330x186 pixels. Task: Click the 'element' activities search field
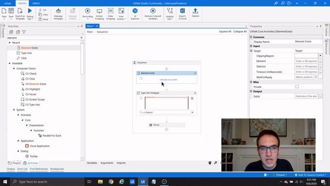pos(43,38)
